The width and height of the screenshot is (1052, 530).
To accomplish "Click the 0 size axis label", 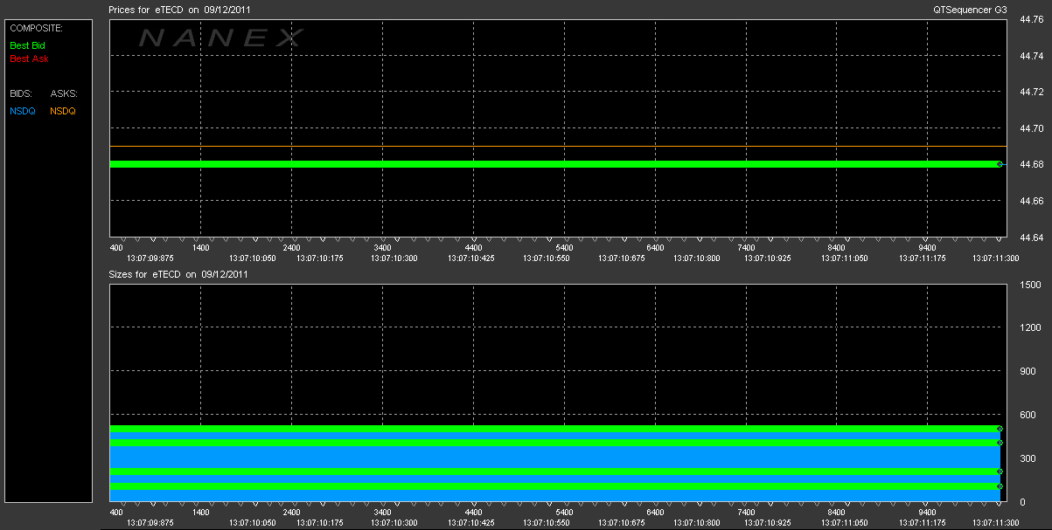I will click(x=1021, y=502).
